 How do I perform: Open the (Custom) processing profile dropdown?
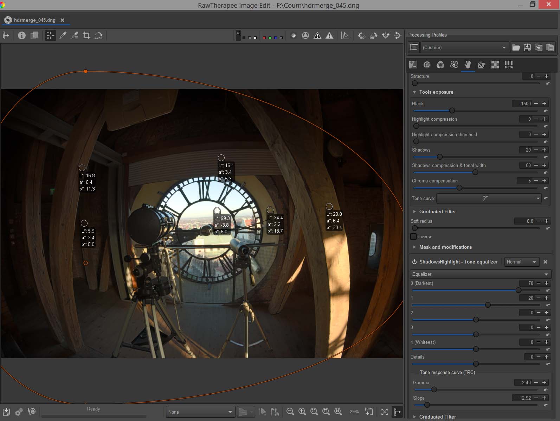point(464,48)
